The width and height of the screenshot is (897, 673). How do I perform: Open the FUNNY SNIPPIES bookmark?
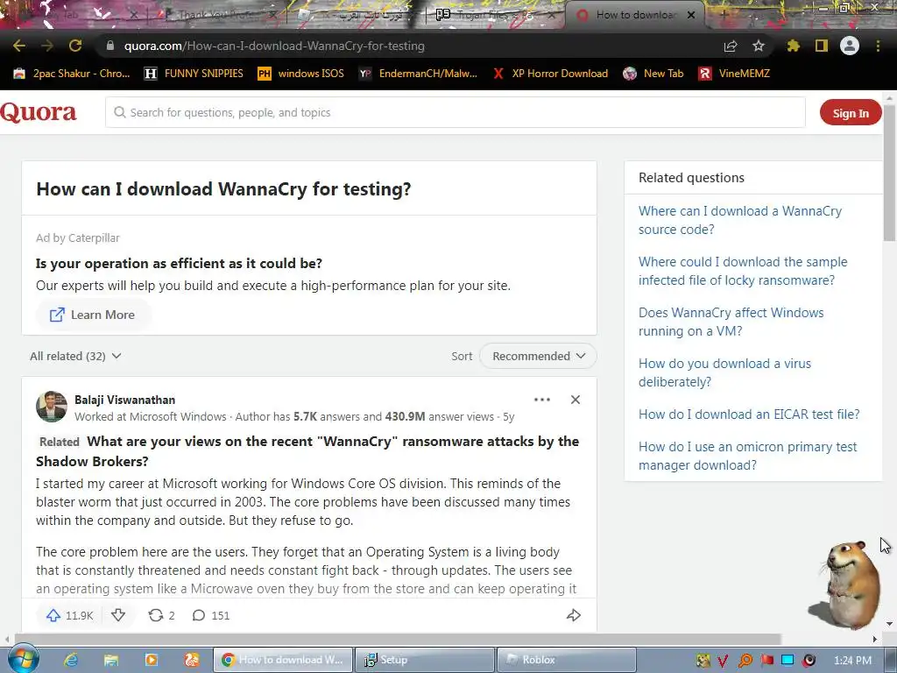(194, 74)
